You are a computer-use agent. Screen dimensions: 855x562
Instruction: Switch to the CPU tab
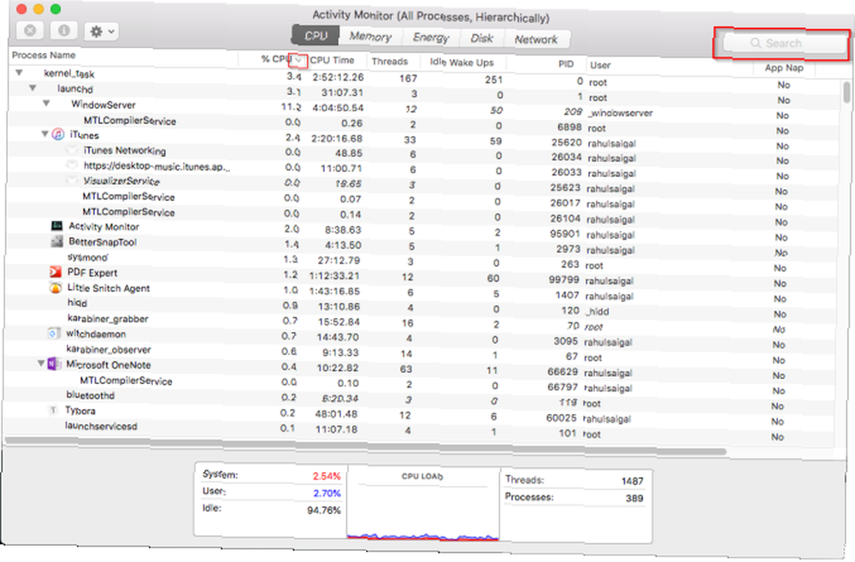point(315,36)
